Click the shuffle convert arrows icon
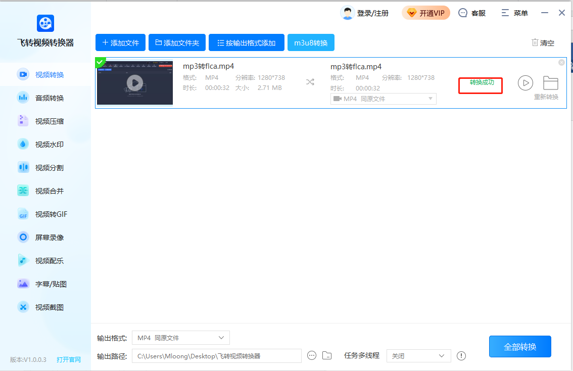This screenshot has width=573, height=371. [x=310, y=82]
